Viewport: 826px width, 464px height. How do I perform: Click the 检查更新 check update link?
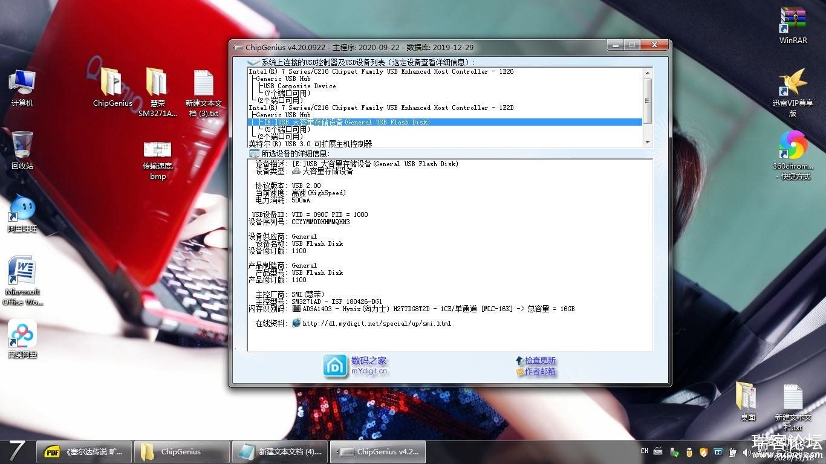click(x=540, y=361)
